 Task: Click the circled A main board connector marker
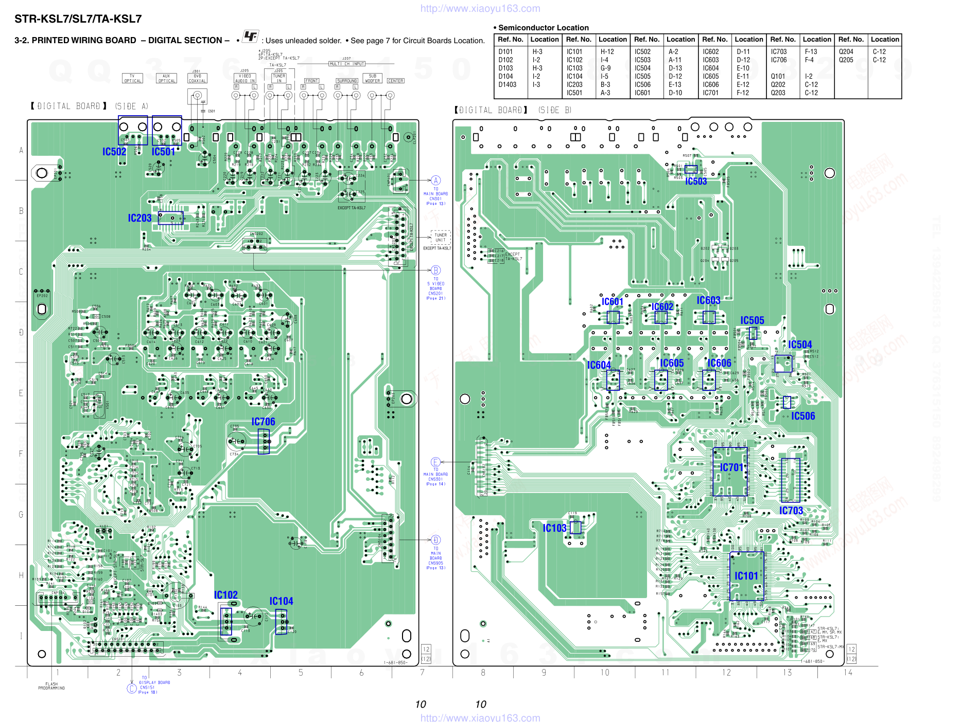435,180
